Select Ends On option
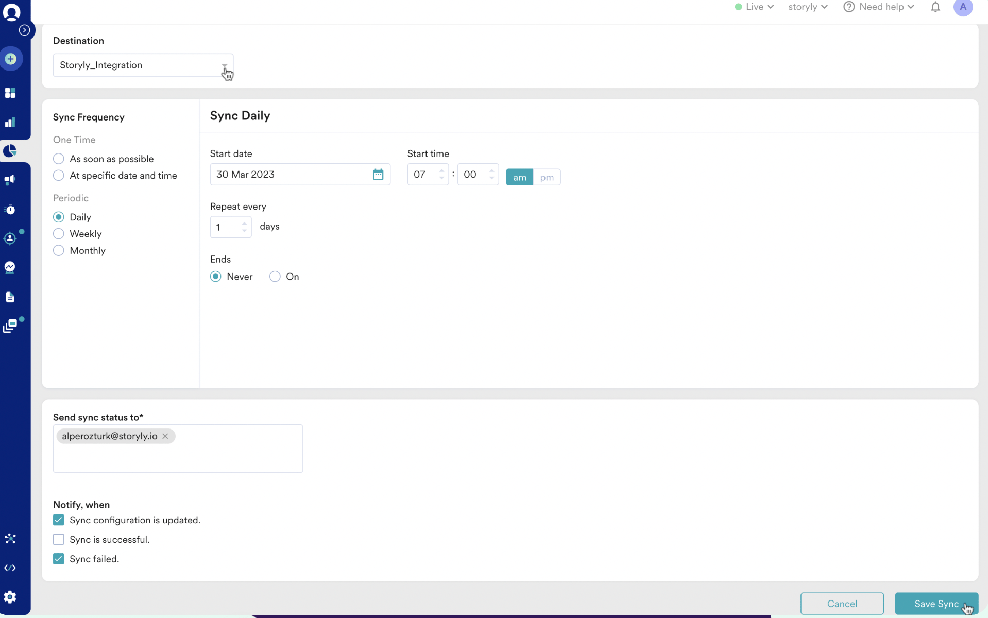This screenshot has width=988, height=618. coord(275,277)
